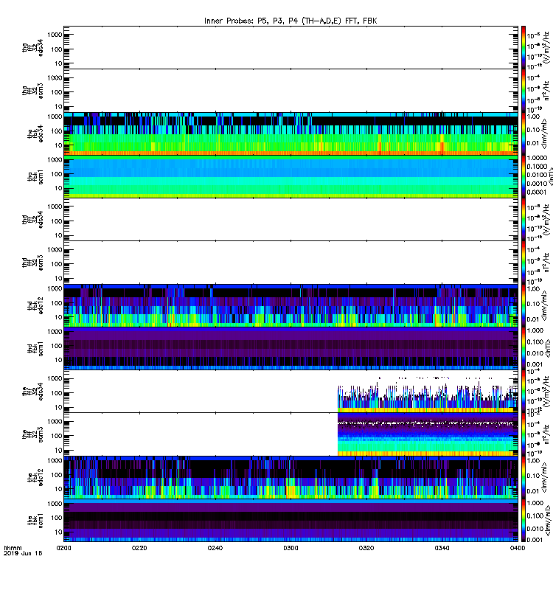Image resolution: width=553 pixels, height=590 pixels.
Task: Click the color bar beside thd fbk edc12 panel
Action: point(524,305)
